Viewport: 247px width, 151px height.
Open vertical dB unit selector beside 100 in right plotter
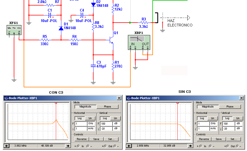click(x=238, y=123)
